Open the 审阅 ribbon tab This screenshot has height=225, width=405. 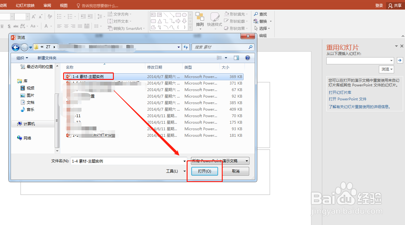pos(47,6)
